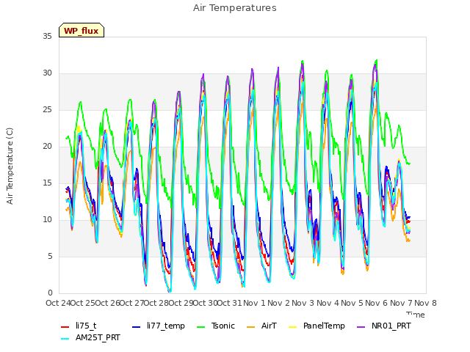This screenshot has height=352, width=470.
Task: Click the 5 y-axis tick label
Action: tap(50, 257)
